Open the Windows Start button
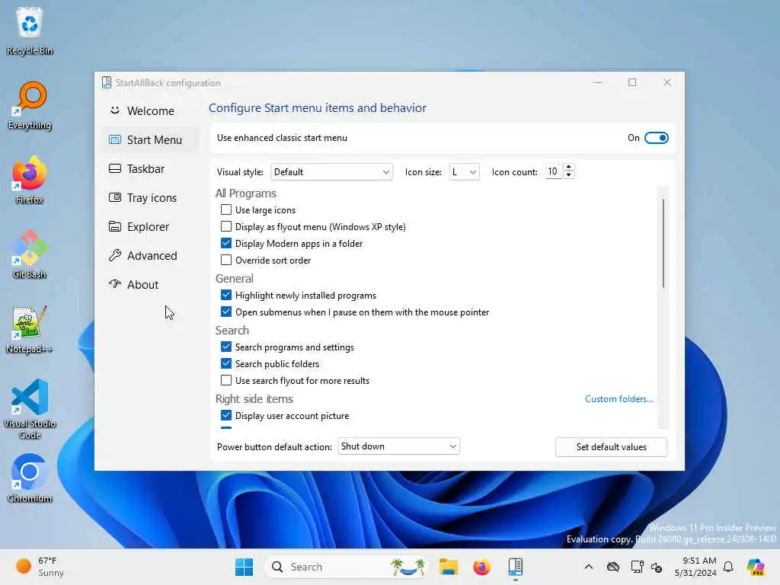 244,567
